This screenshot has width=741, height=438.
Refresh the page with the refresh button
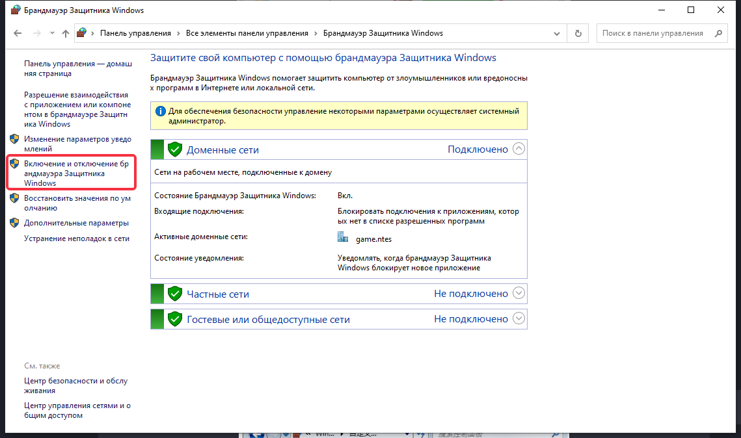(x=578, y=34)
